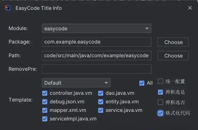Image resolution: width=198 pixels, height=130 pixels.
Task: Enable the 统一配置 checkbox
Action: [160, 82]
